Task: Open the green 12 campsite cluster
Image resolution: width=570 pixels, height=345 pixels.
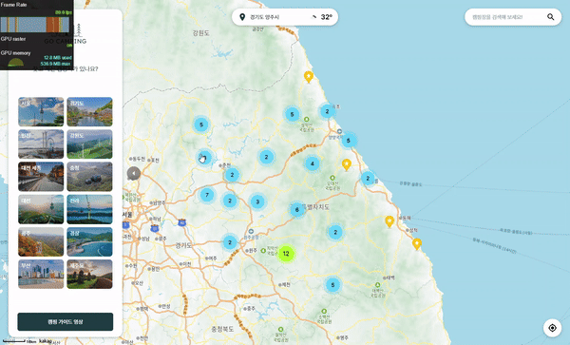Action: (286, 254)
